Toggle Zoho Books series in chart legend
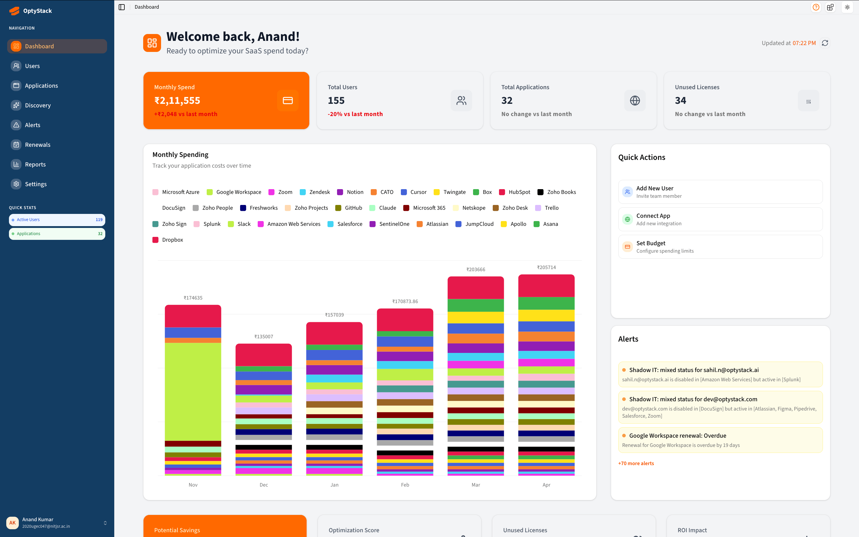This screenshot has height=537, width=859. [540, 192]
